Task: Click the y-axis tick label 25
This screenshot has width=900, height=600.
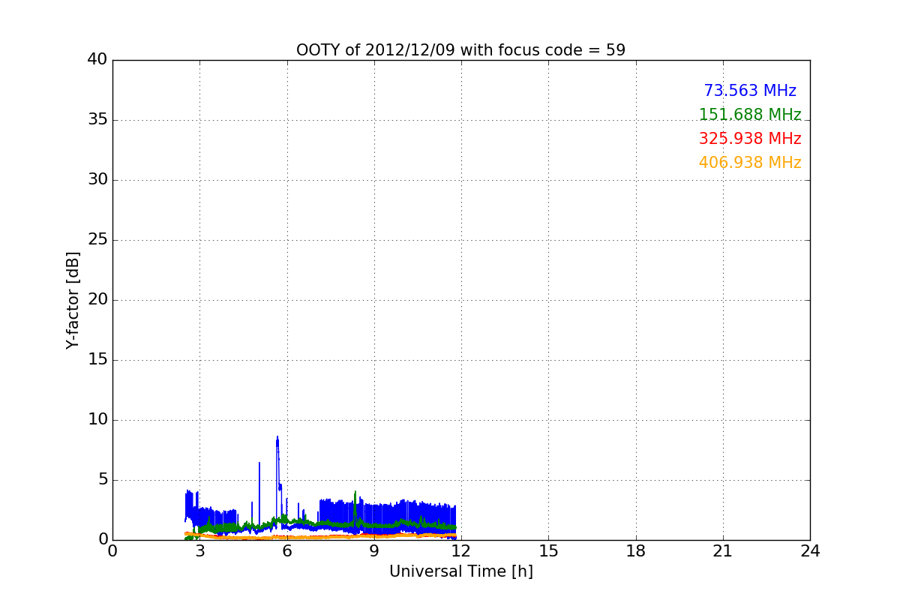Action: pyautogui.click(x=97, y=240)
